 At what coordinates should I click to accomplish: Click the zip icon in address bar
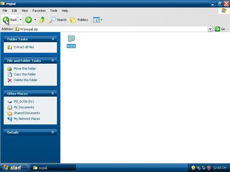(x=17, y=29)
